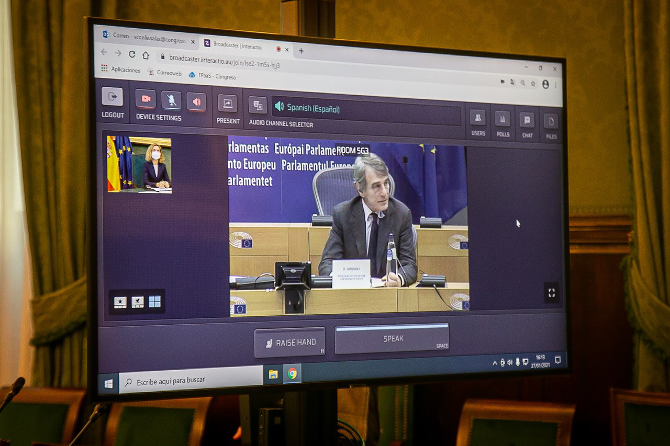
Task: Open the Users panel
Action: (477, 118)
